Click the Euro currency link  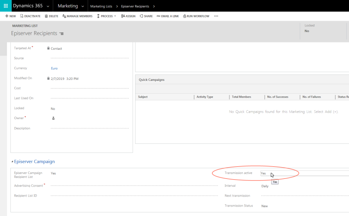[x=54, y=68]
